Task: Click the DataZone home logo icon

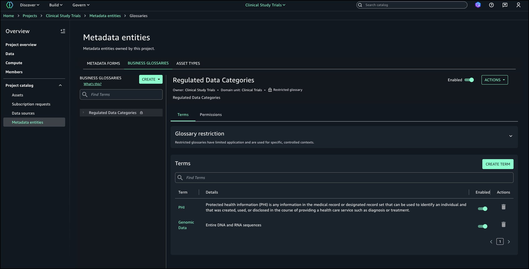Action: click(x=10, y=5)
